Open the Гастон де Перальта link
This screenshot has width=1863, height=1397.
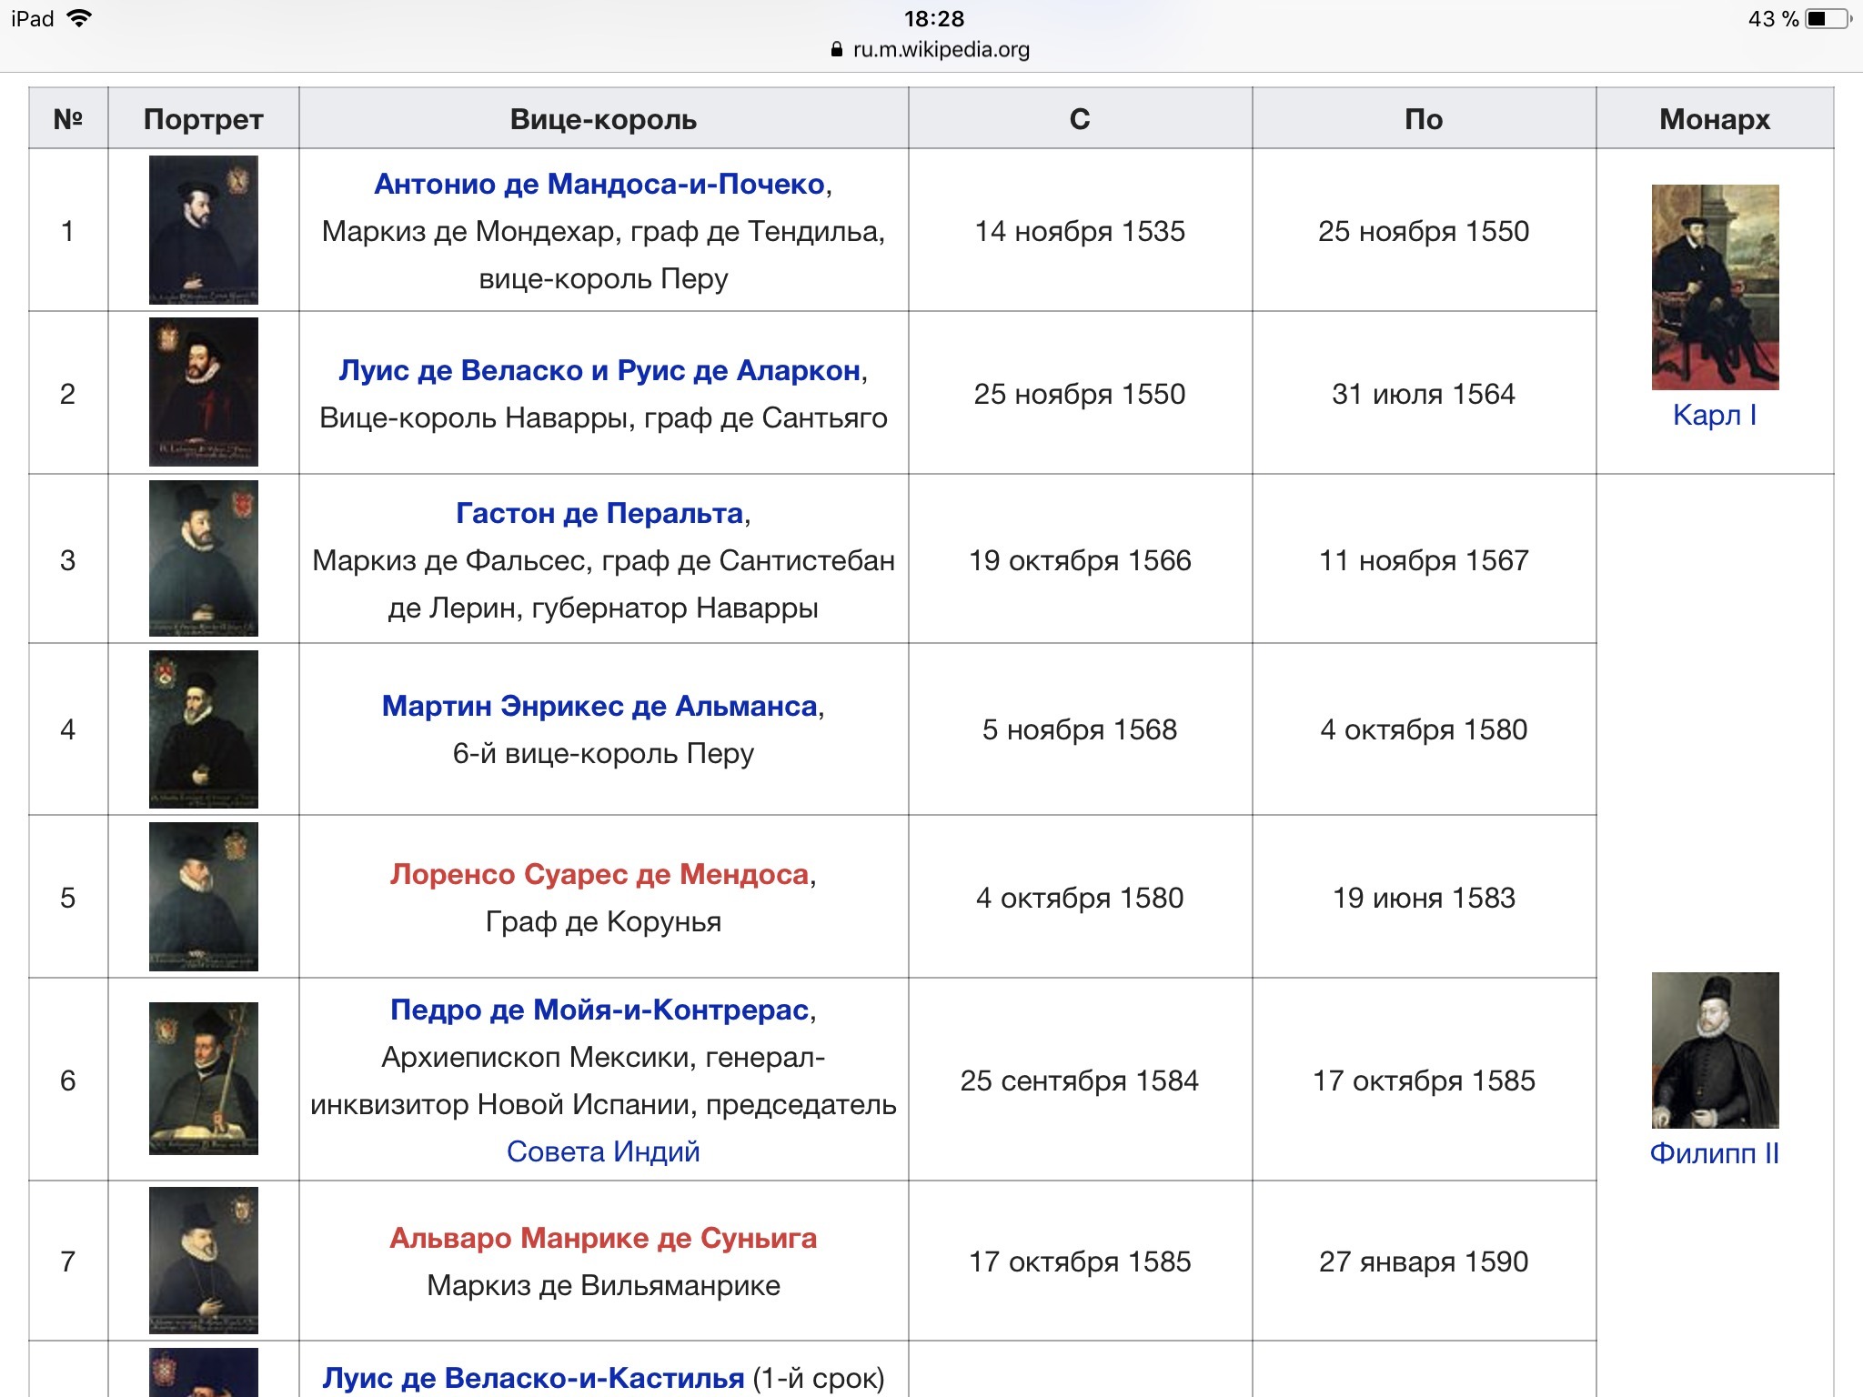point(599,513)
